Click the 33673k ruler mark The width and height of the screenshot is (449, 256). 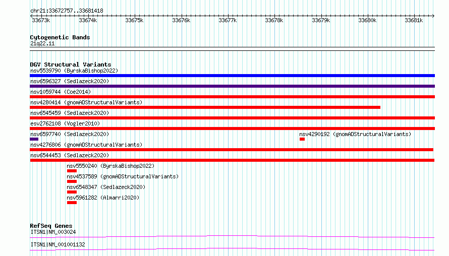click(41, 20)
